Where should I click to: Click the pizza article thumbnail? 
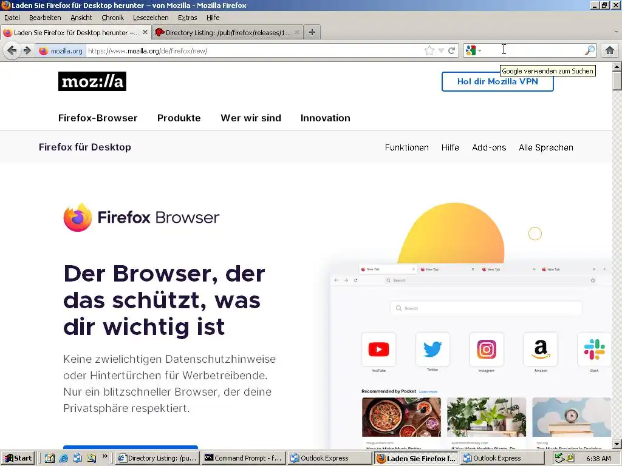coord(402,417)
